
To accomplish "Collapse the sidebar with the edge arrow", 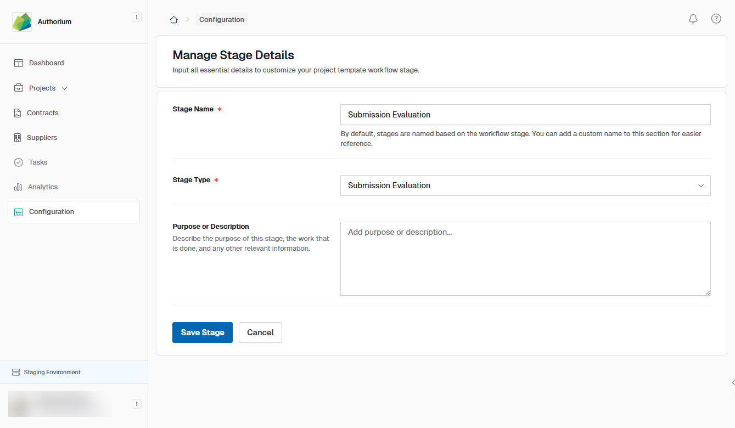I will (x=733, y=382).
